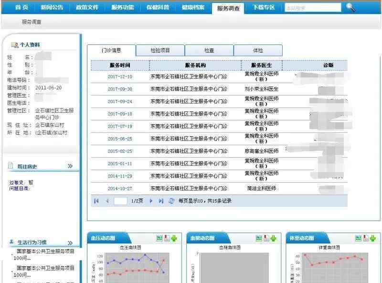
Task: Open the visit dated 2015-02-25
Action: 120,151
